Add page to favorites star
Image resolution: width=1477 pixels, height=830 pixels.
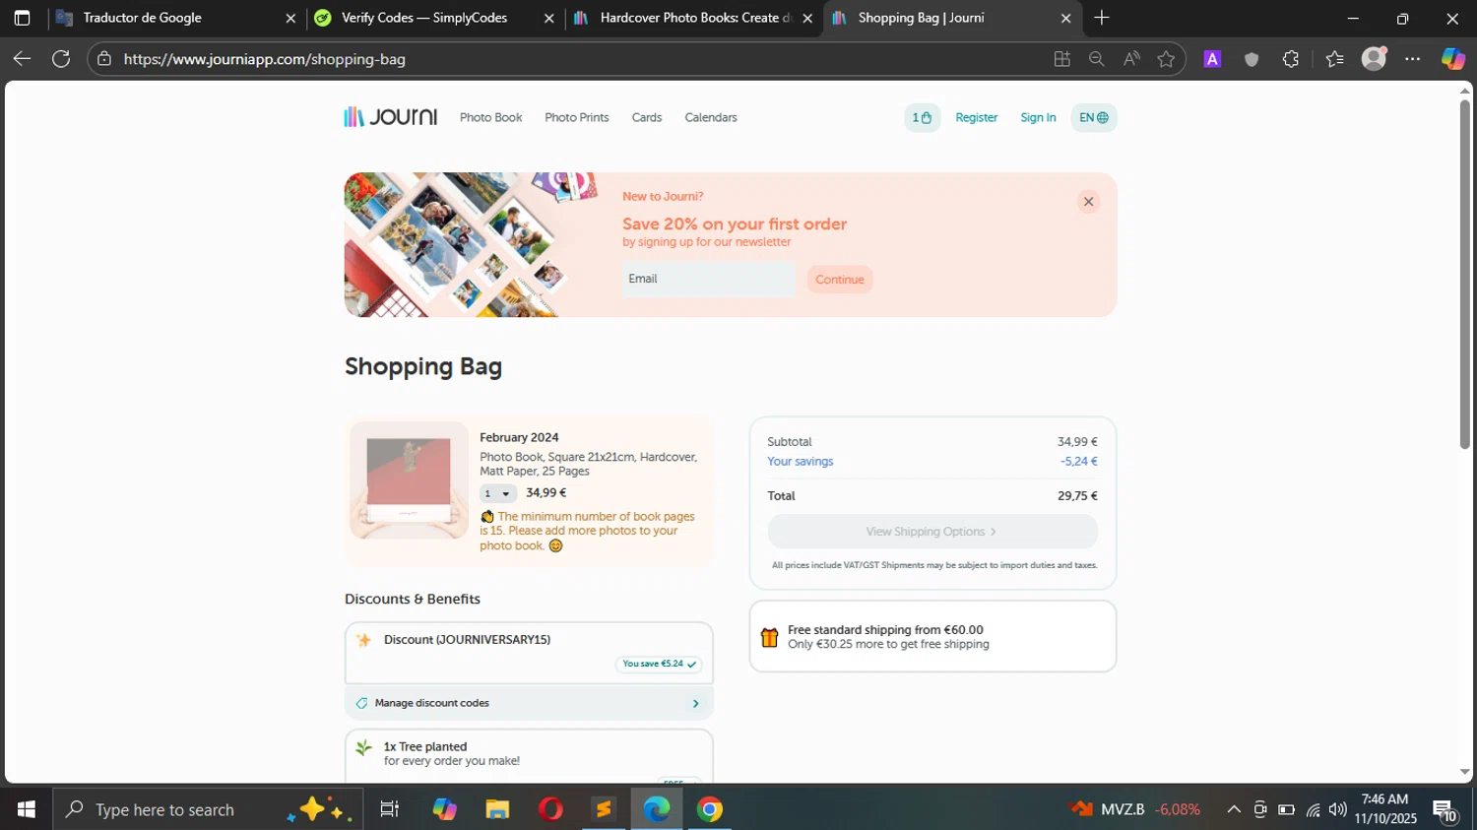point(1167,59)
